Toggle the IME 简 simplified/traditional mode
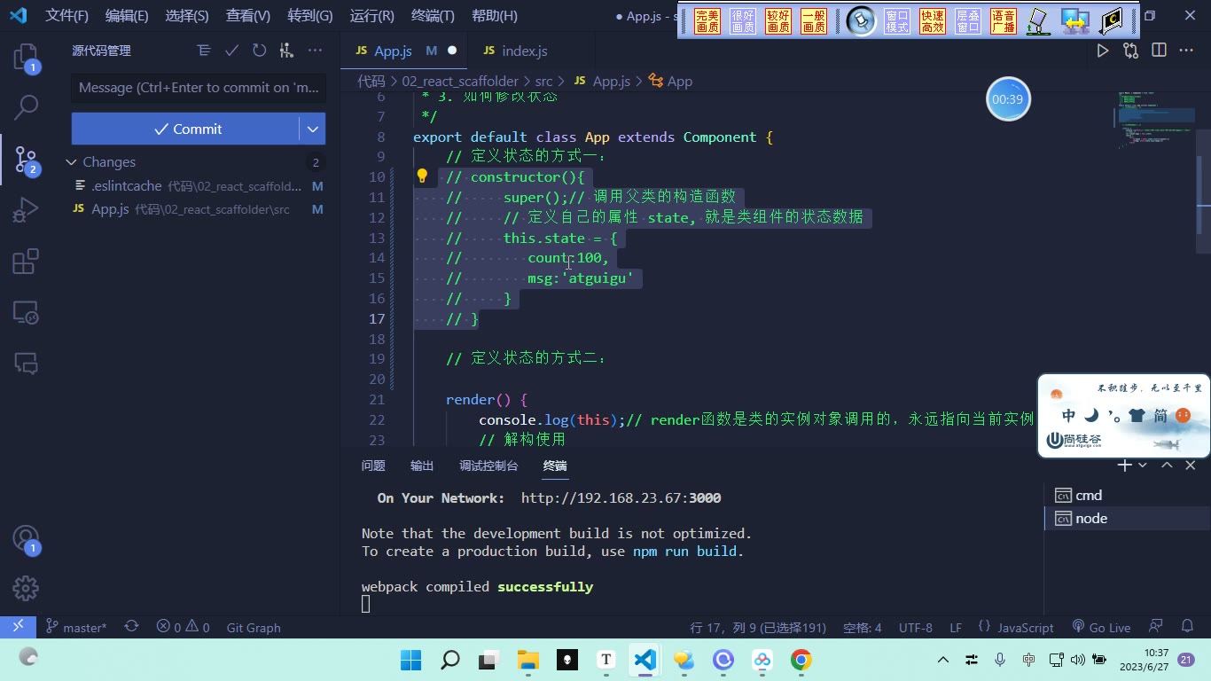This screenshot has height=681, width=1211. coord(1160,416)
